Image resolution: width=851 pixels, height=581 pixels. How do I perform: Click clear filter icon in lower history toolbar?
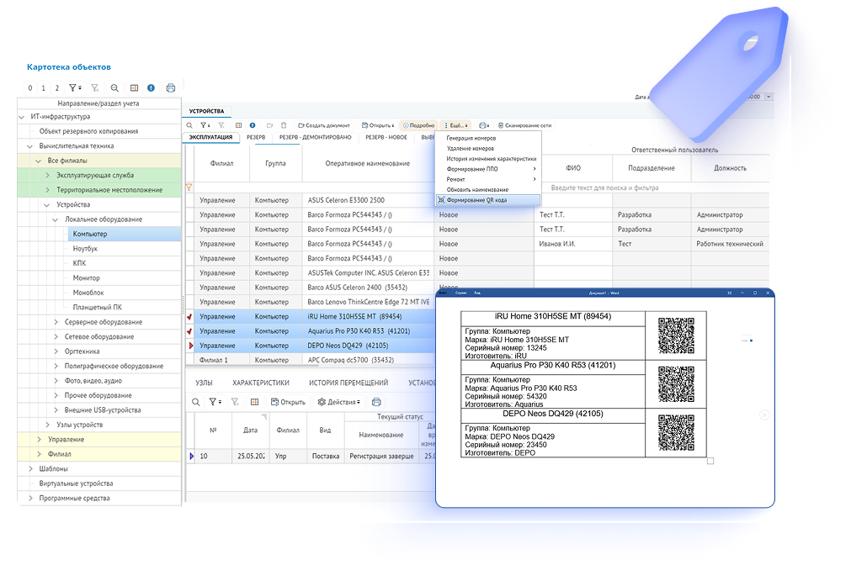235,402
